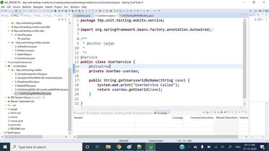Image resolution: width=269 pixels, height=151 pixels.
Task: Collapse tbp.unit.testing.mokito.dao package node
Action: (x=9, y=31)
